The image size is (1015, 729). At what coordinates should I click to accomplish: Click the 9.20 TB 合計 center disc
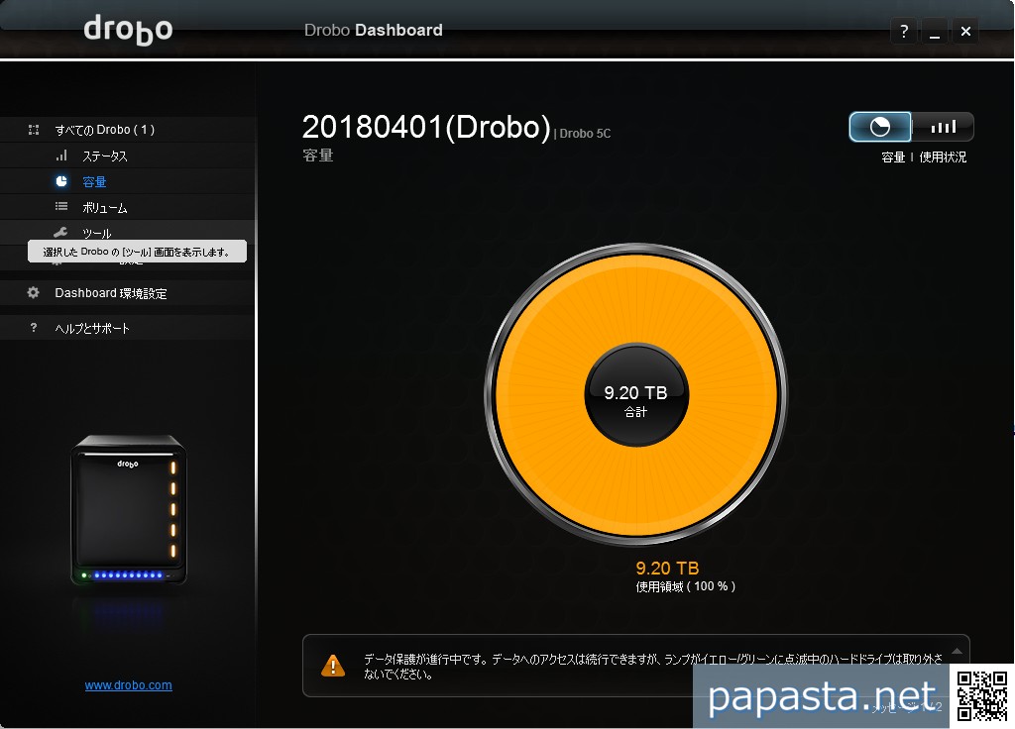click(x=635, y=395)
